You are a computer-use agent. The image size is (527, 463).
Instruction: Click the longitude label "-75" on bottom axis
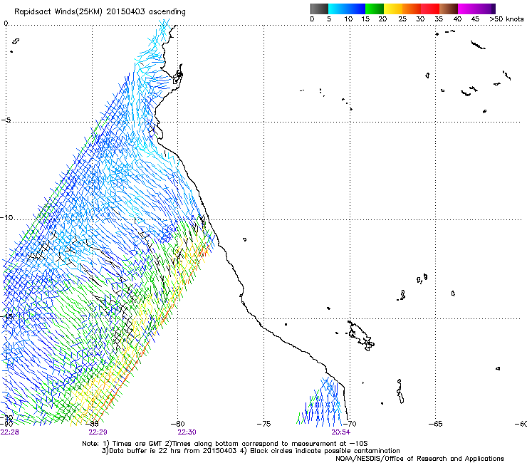pyautogui.click(x=263, y=424)
